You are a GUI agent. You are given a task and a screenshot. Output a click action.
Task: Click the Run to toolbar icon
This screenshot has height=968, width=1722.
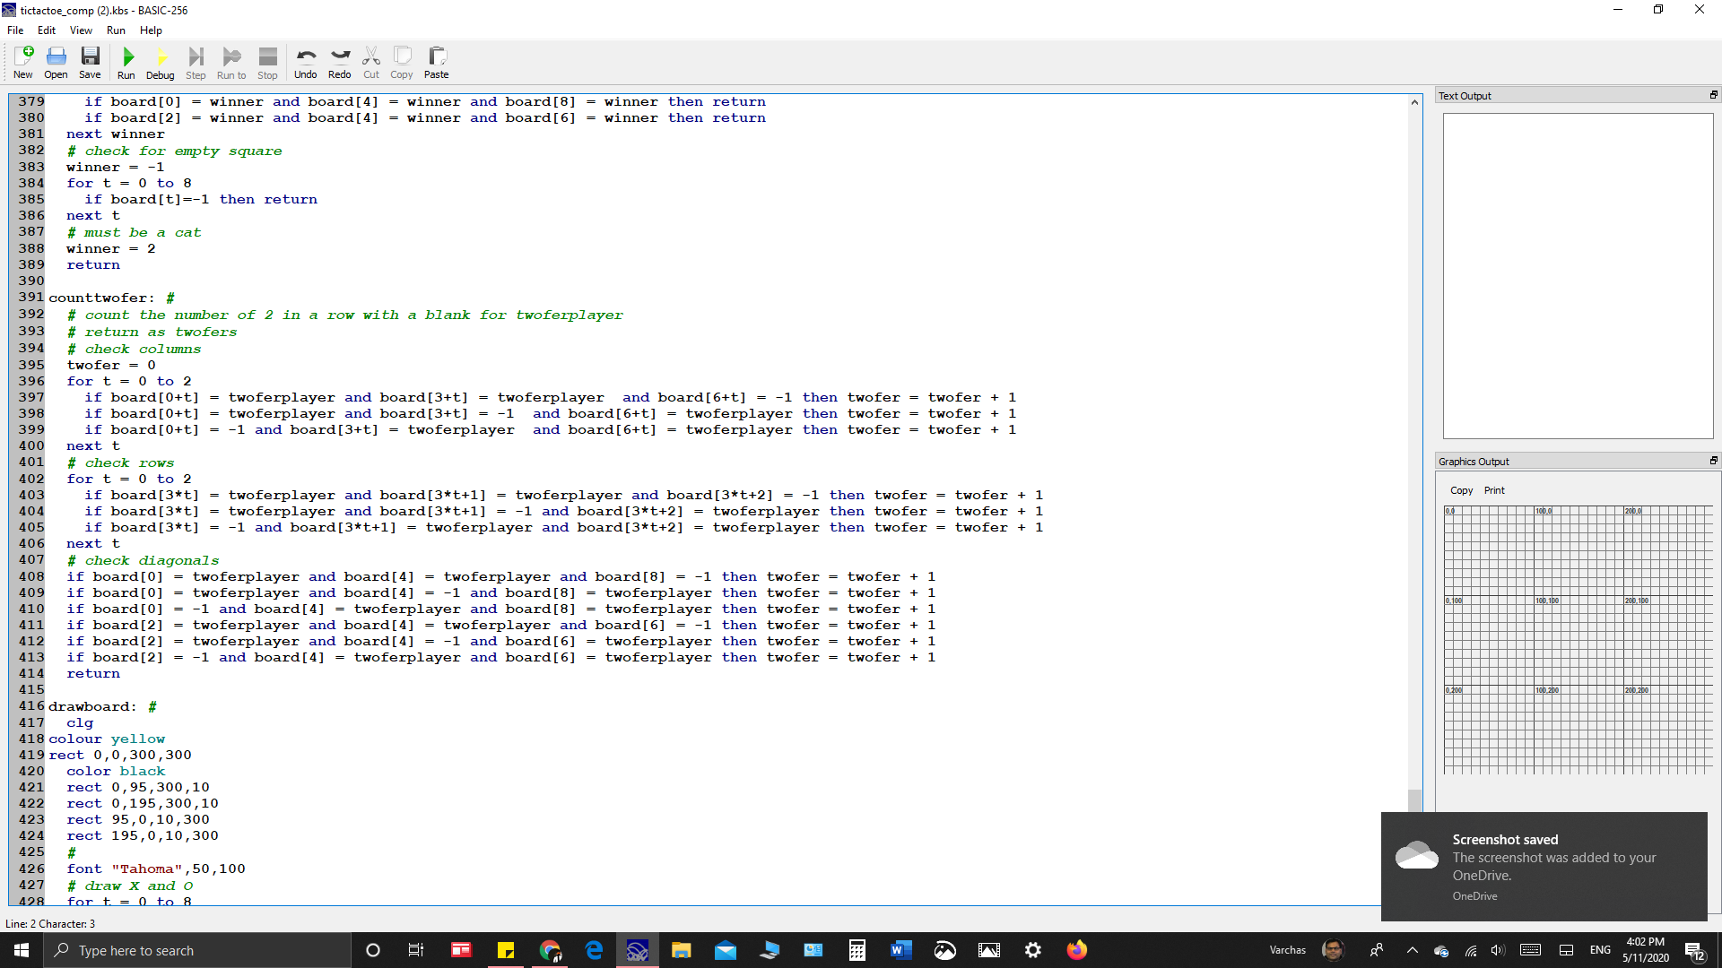[231, 63]
